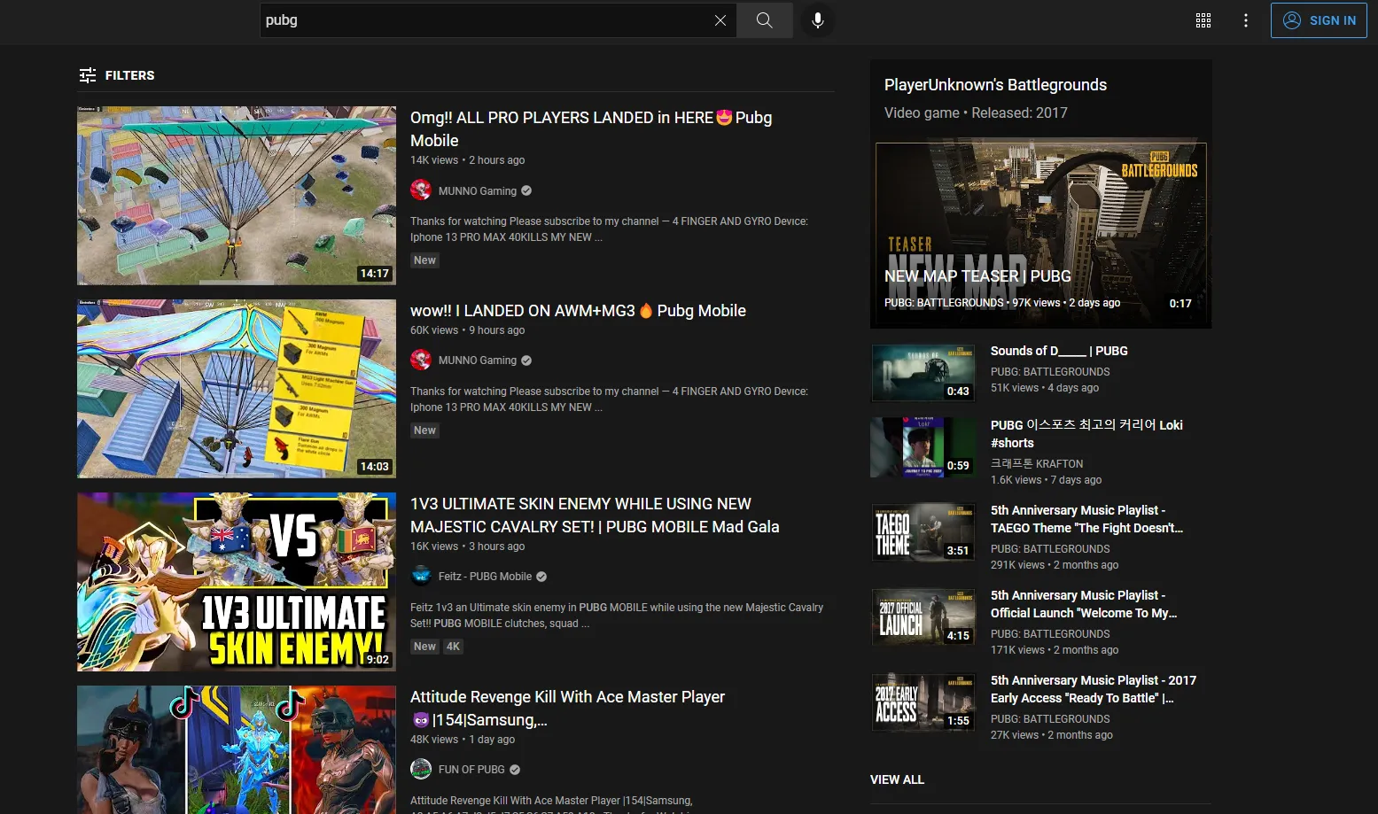This screenshot has width=1378, height=814.
Task: Open the TAEGO THEME video thumbnail
Action: pos(923,532)
